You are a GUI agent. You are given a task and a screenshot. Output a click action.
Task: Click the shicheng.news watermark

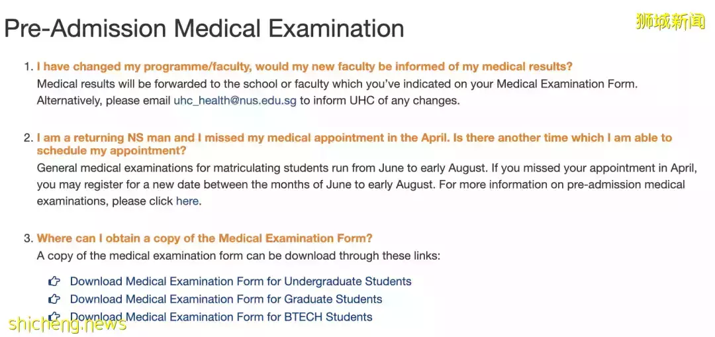click(x=67, y=324)
